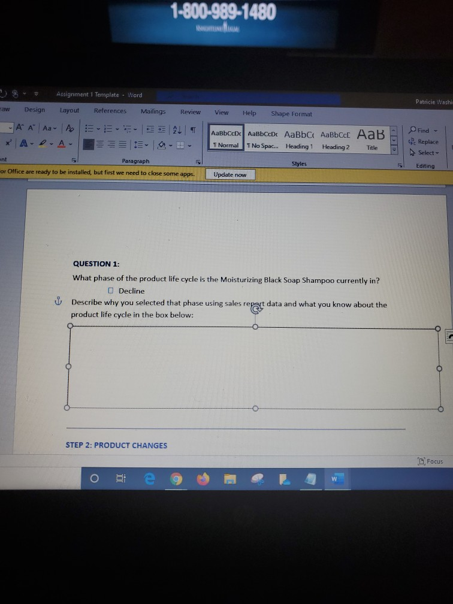
Task: Toggle align right
Action: click(x=111, y=144)
